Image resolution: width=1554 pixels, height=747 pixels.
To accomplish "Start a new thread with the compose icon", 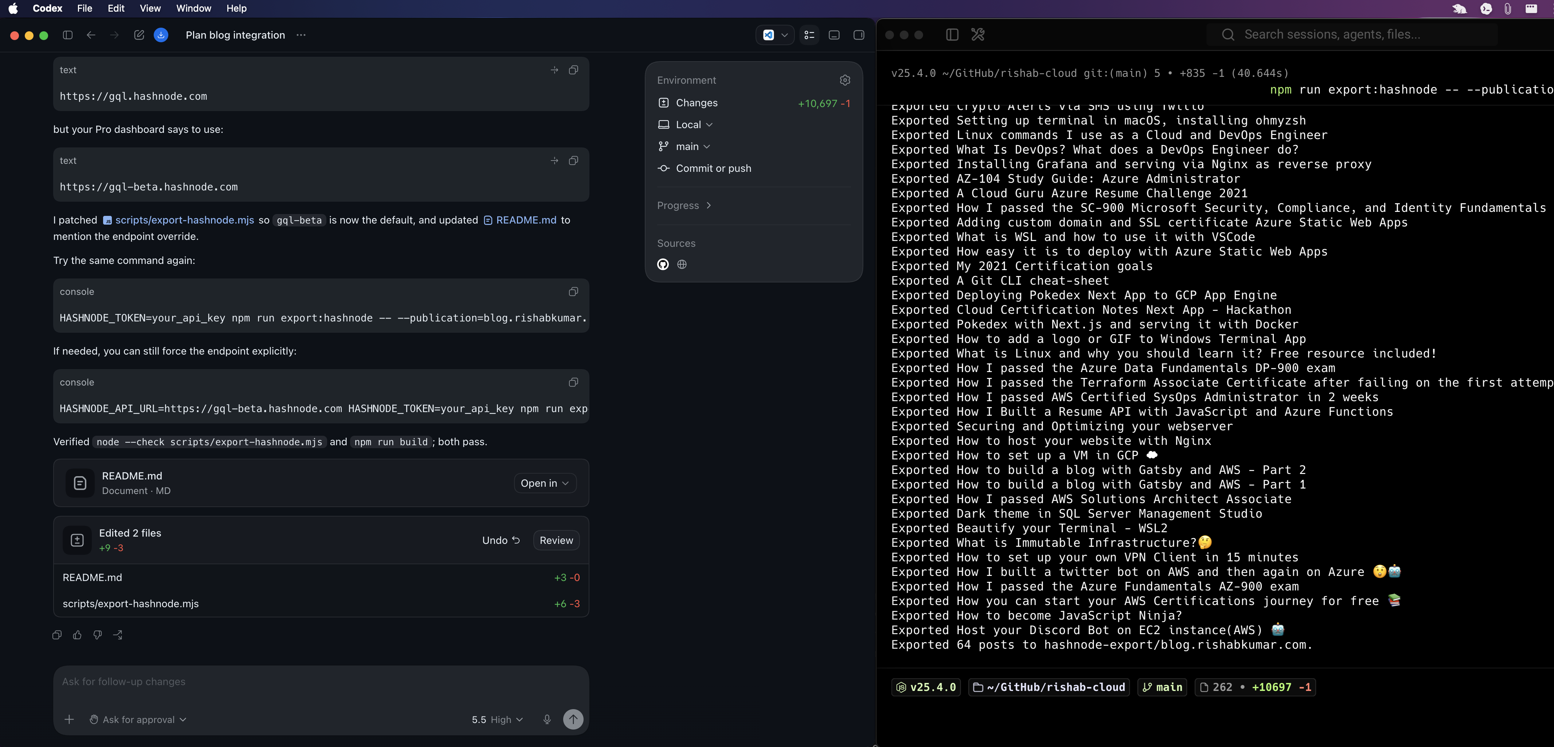I will point(139,35).
